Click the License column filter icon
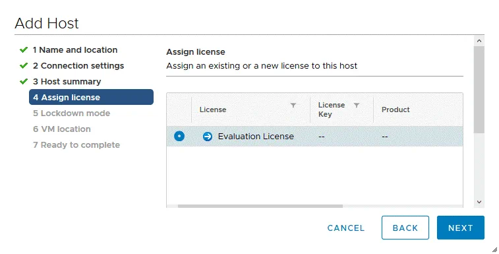The image size is (499, 254). [x=293, y=105]
